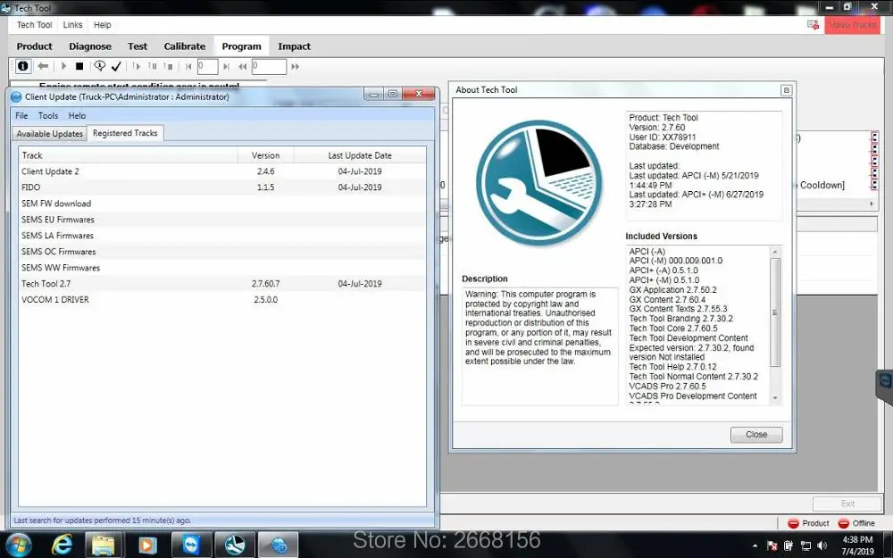This screenshot has width=893, height=558.
Task: Switch to the Test tab
Action: tap(138, 46)
